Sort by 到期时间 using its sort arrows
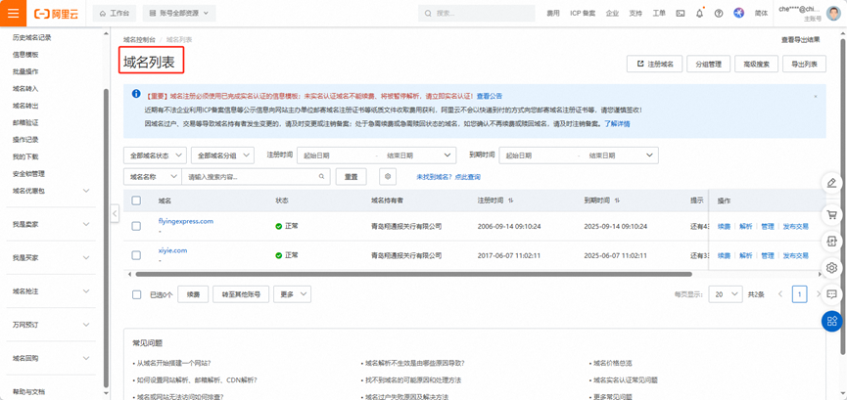 pos(617,200)
